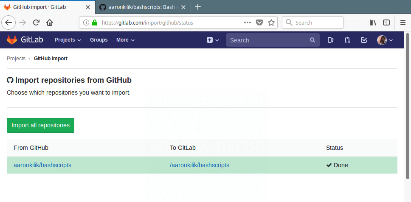Switch to the aaronkilik/bashscripts browser tab
The height and width of the screenshot is (202, 411).
pos(144,7)
